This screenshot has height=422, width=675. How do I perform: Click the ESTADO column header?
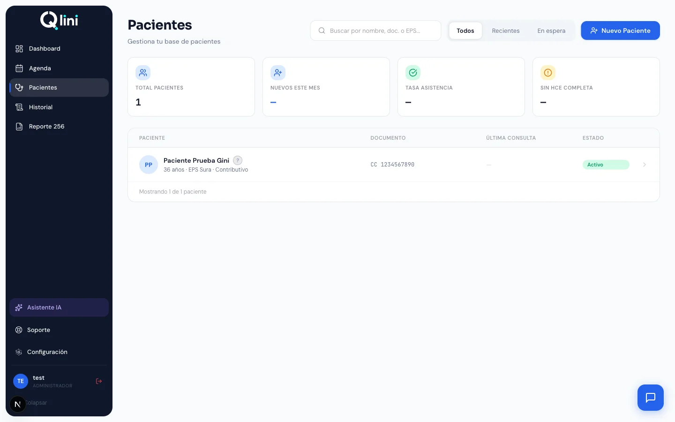(593, 138)
